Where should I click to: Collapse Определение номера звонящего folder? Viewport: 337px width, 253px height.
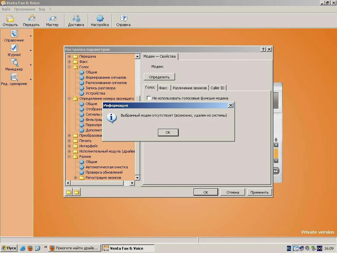click(69, 98)
